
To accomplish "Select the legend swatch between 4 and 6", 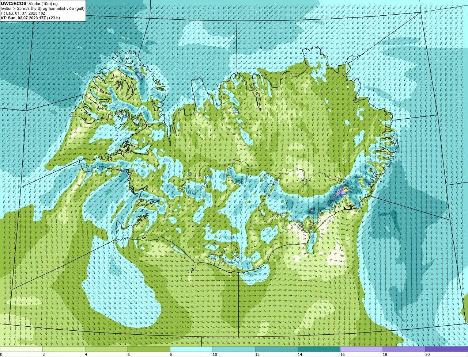I will coord(106,349).
